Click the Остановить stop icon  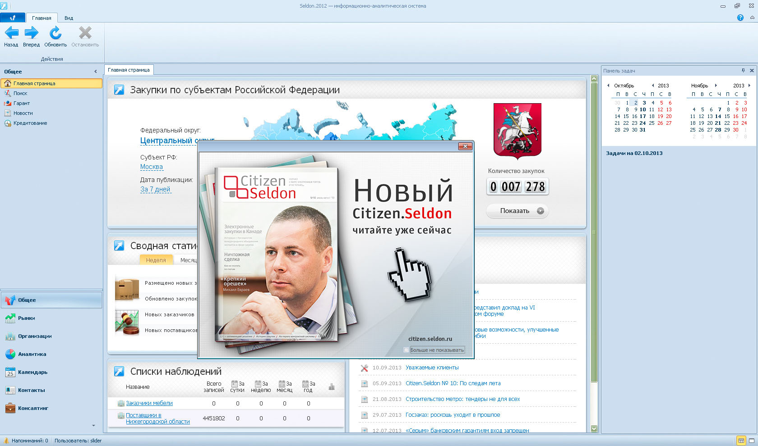click(85, 33)
